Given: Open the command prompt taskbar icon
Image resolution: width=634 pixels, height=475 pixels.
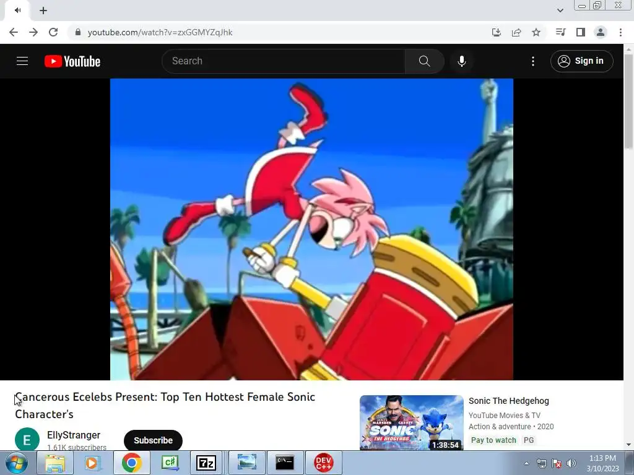Looking at the screenshot, I should click(285, 463).
